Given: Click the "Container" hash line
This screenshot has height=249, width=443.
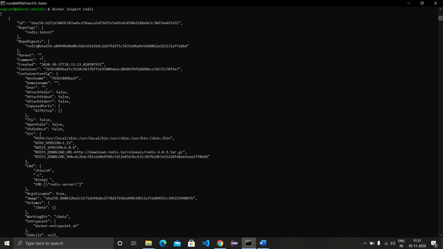Looking at the screenshot, I should [x=100, y=69].
